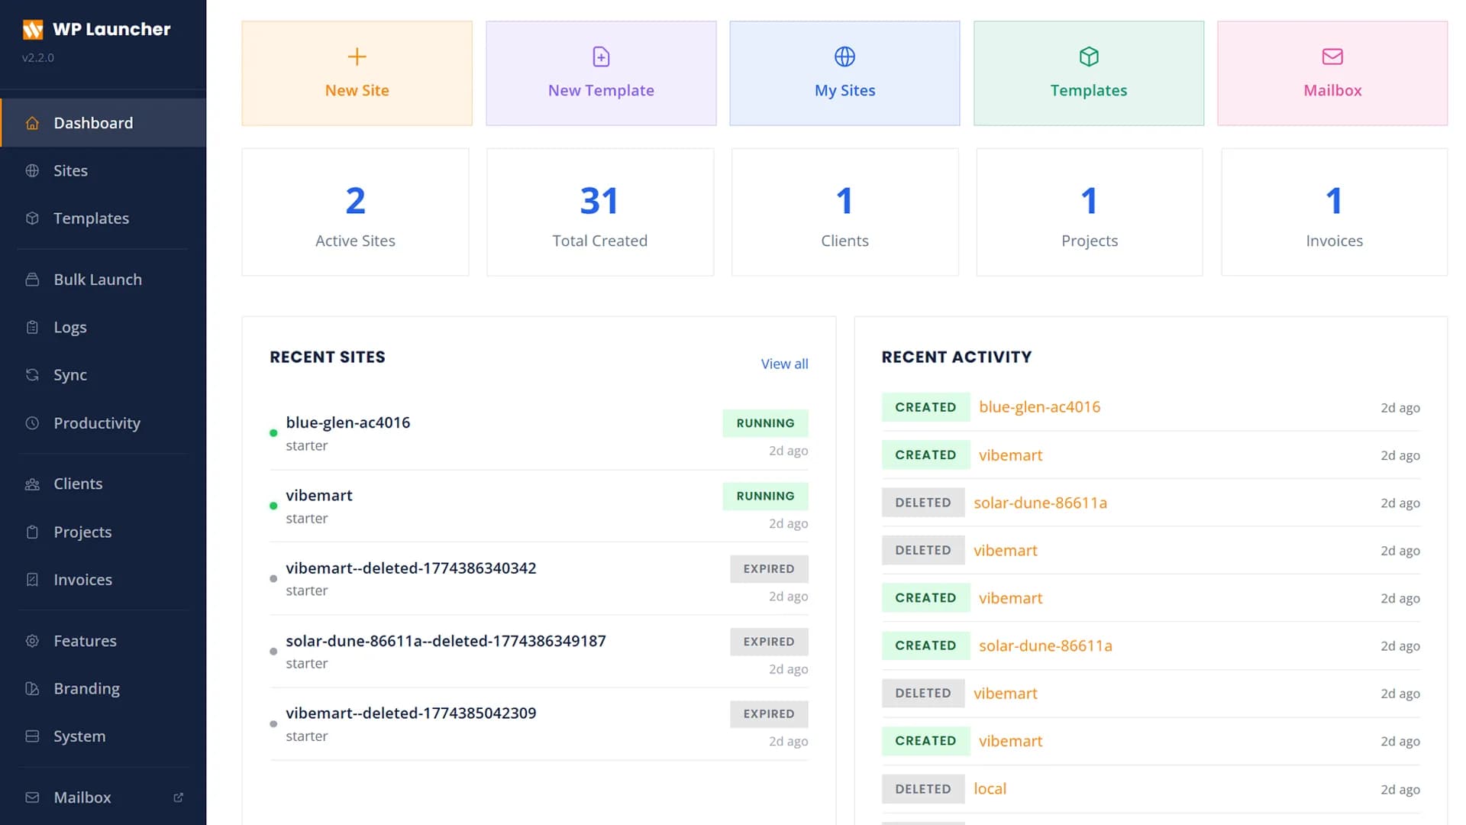This screenshot has height=825, width=1466.
Task: Click the System server icon in sidebar
Action: (32, 736)
